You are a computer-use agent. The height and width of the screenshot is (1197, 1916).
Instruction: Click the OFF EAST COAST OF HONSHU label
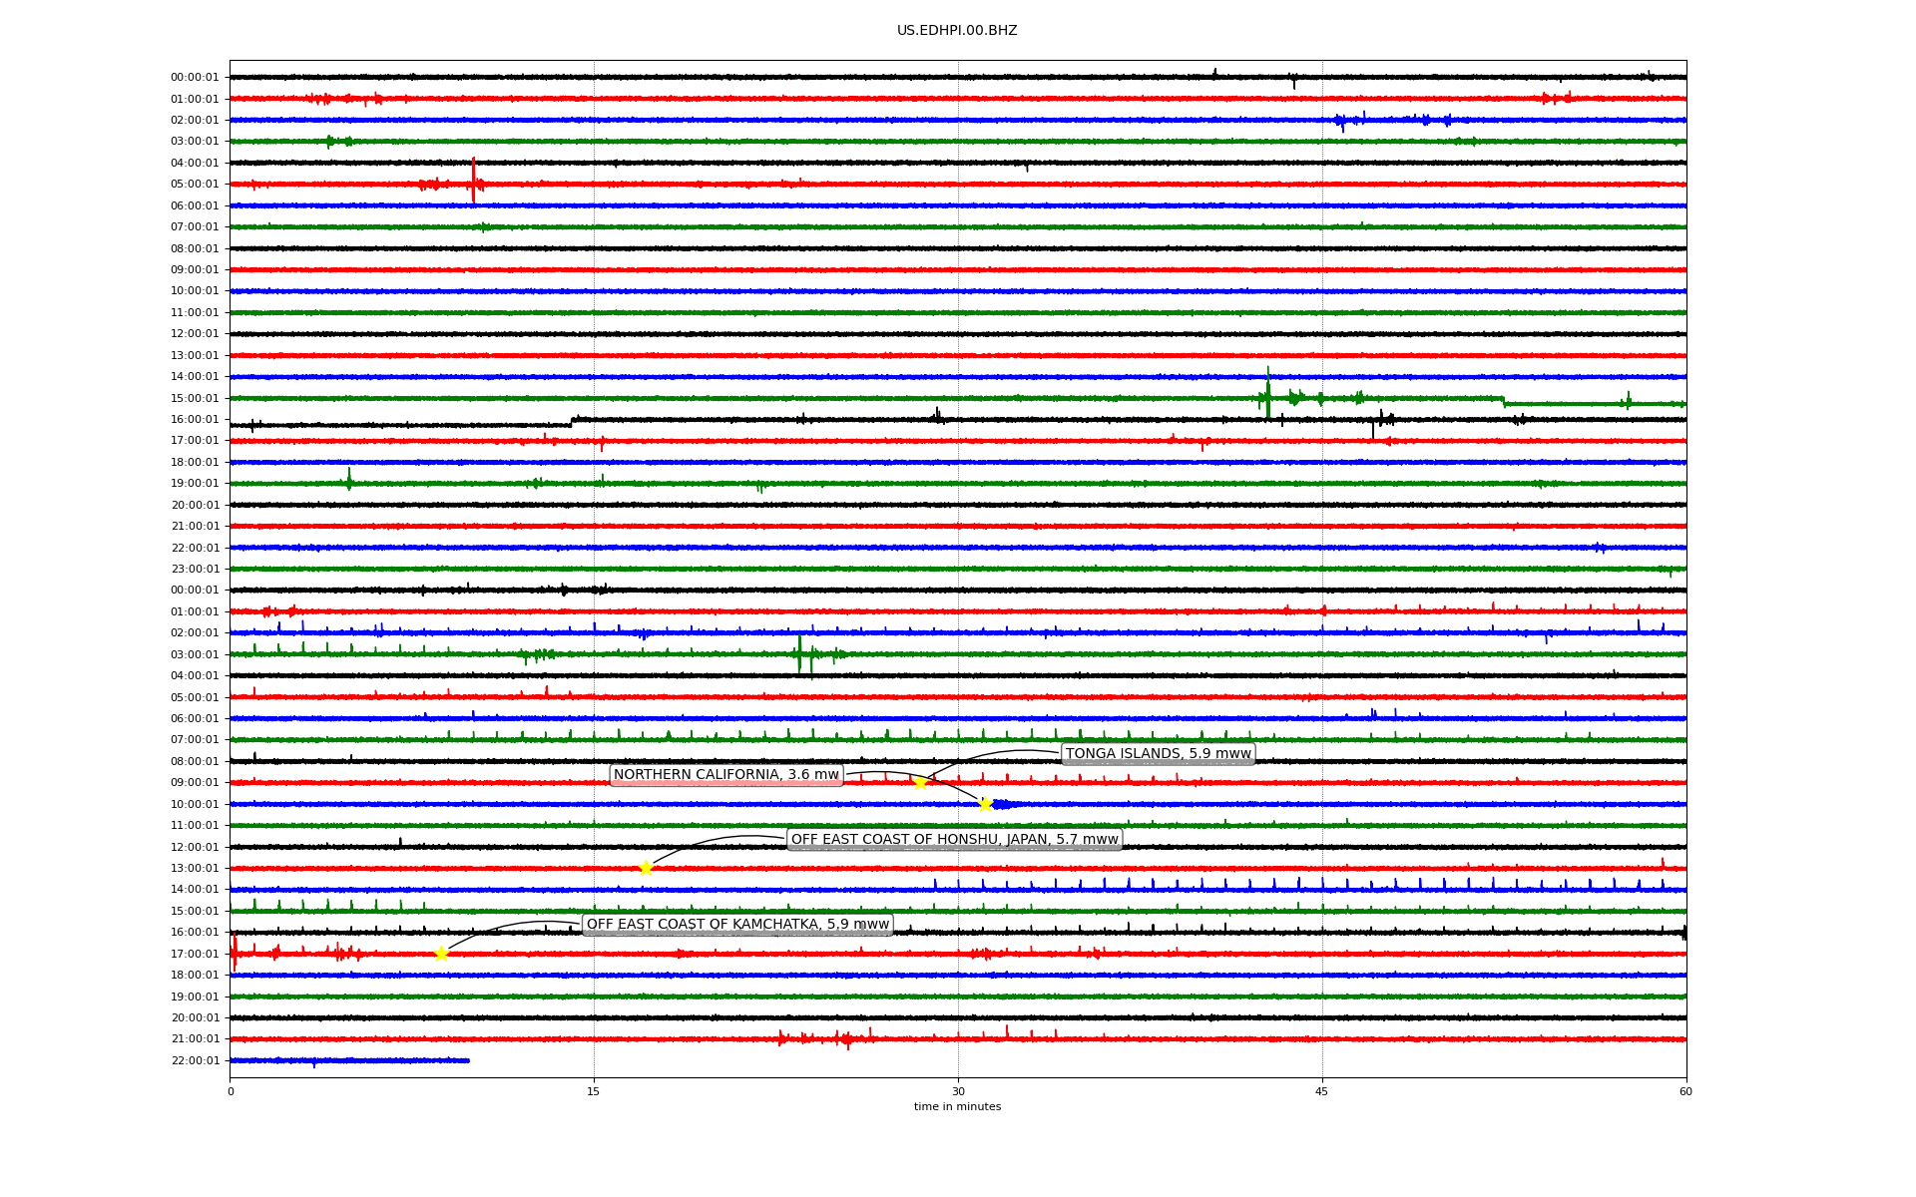[x=954, y=840]
